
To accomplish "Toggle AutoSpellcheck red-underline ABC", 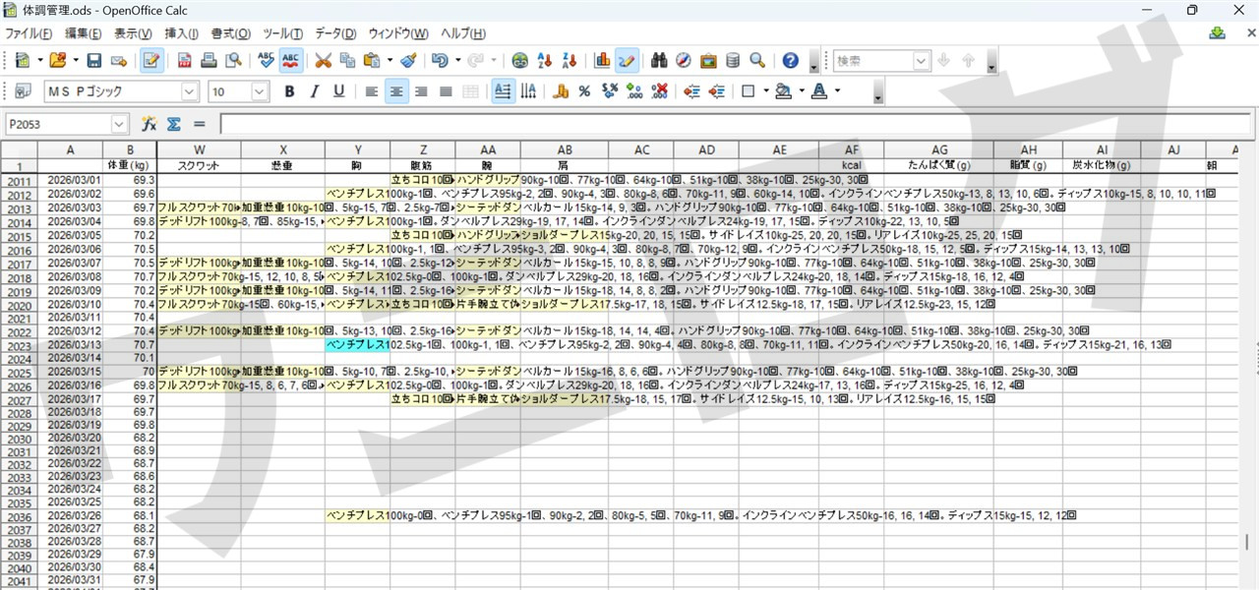I will pos(290,61).
